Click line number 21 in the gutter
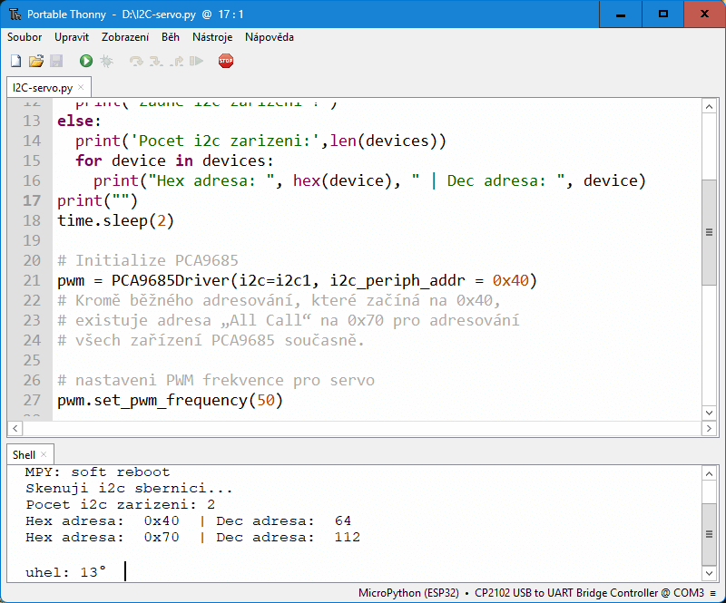This screenshot has width=726, height=603. coord(32,280)
